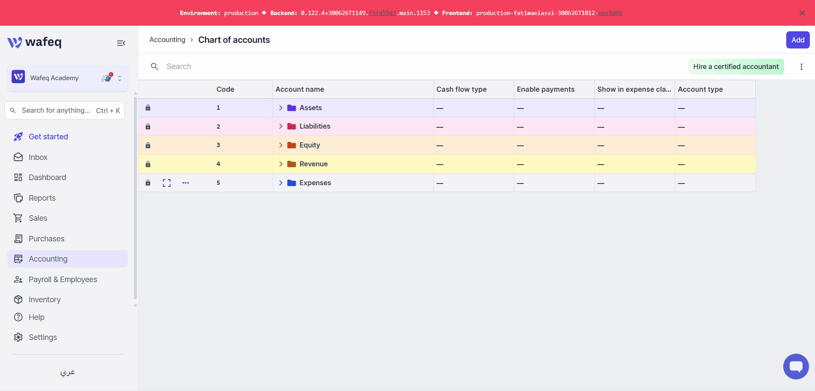Viewport: 815px width, 391px height.
Task: Click the lock icon on the Equity row
Action: click(x=148, y=145)
